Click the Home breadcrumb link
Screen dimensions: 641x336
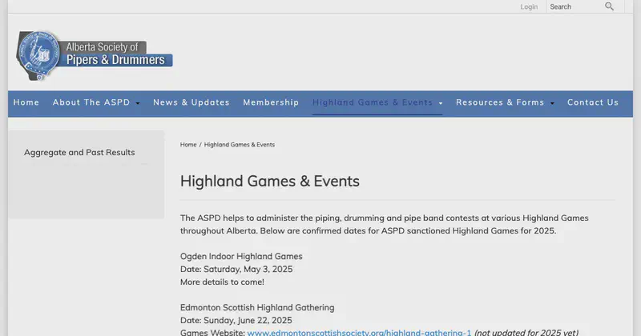click(188, 145)
